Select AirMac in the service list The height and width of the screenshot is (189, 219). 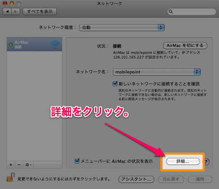[x=35, y=44]
